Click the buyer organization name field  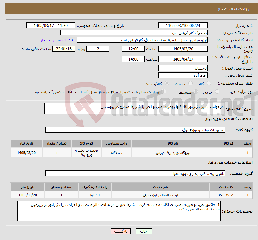pyautogui.click(x=134, y=33)
